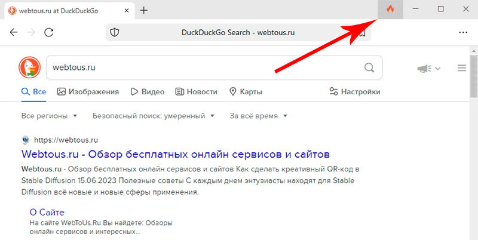Go back with the left arrow
Screen dimensions: 478x240
tap(13, 32)
